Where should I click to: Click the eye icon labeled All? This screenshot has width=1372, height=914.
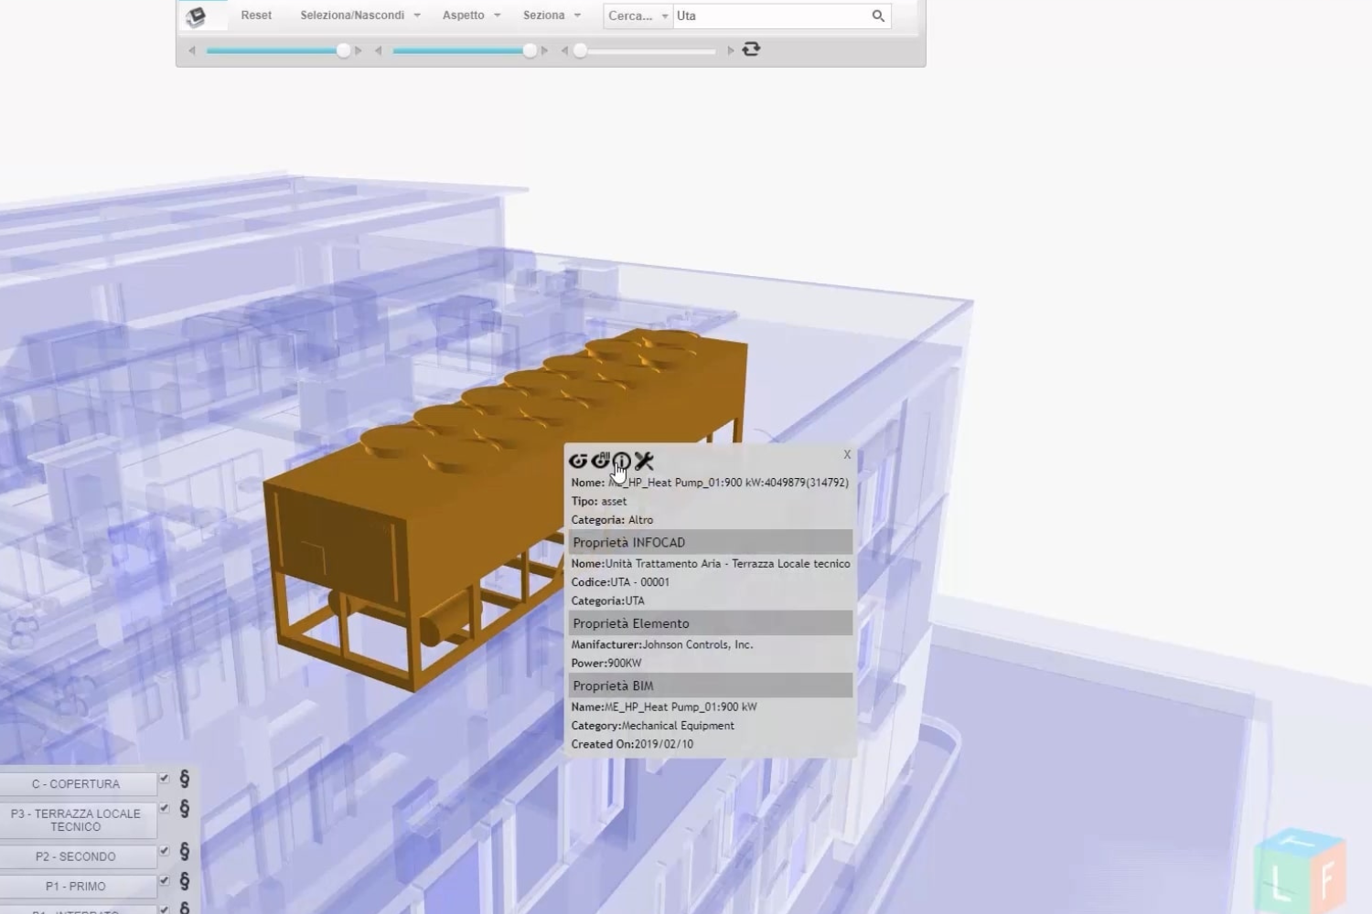(x=600, y=460)
